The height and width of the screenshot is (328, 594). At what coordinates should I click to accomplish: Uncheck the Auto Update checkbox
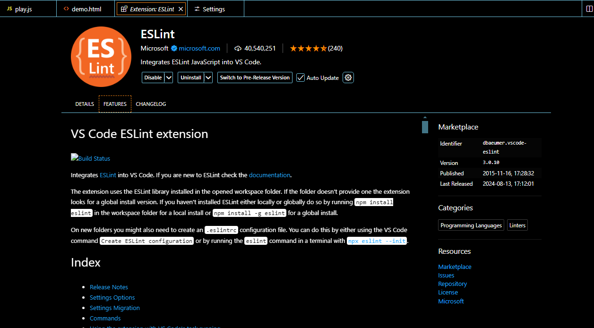(301, 78)
